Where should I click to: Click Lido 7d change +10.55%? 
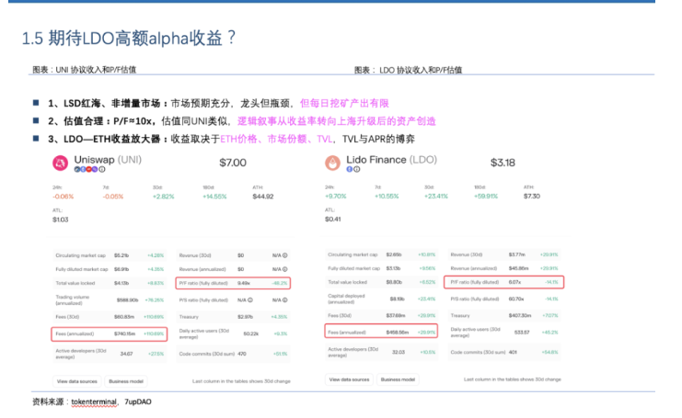387,197
